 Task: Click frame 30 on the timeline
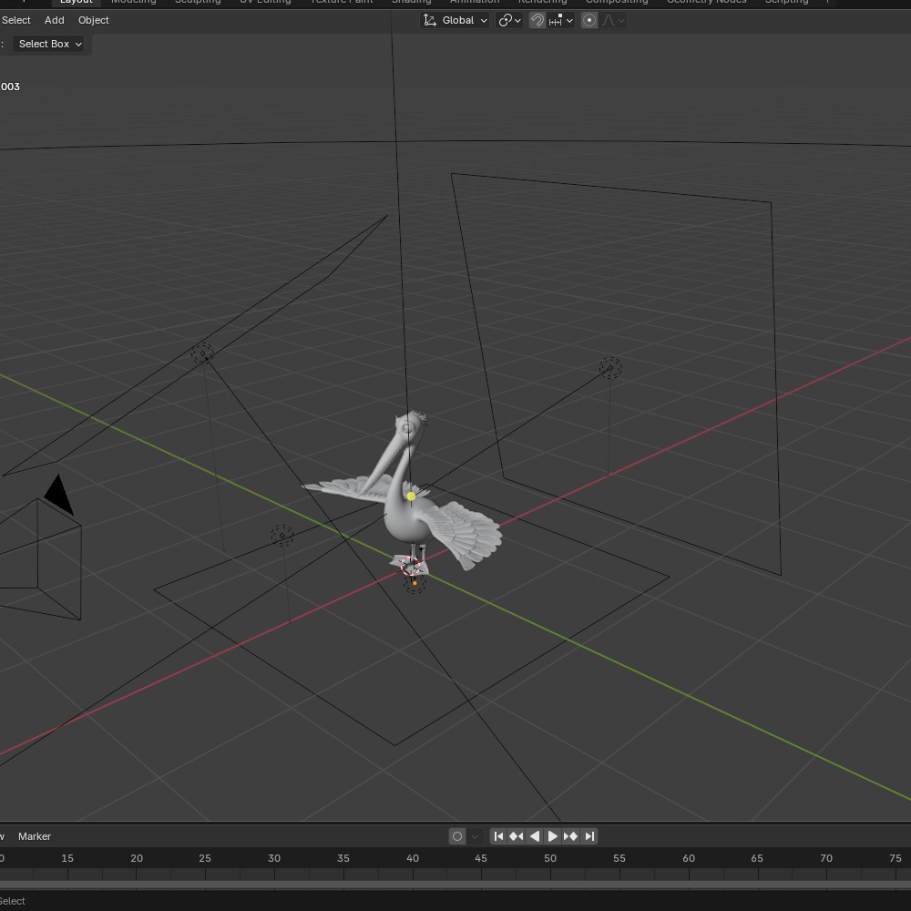pos(274,858)
